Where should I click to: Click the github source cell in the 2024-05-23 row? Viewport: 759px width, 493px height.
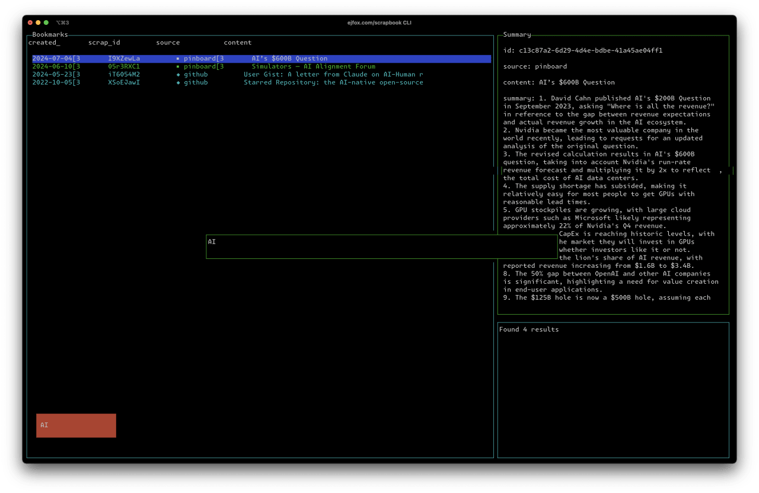pos(196,75)
